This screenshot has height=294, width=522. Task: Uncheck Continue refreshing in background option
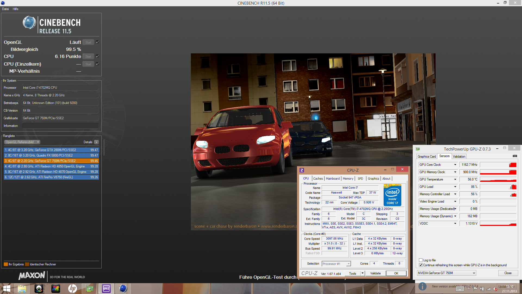[x=421, y=265]
